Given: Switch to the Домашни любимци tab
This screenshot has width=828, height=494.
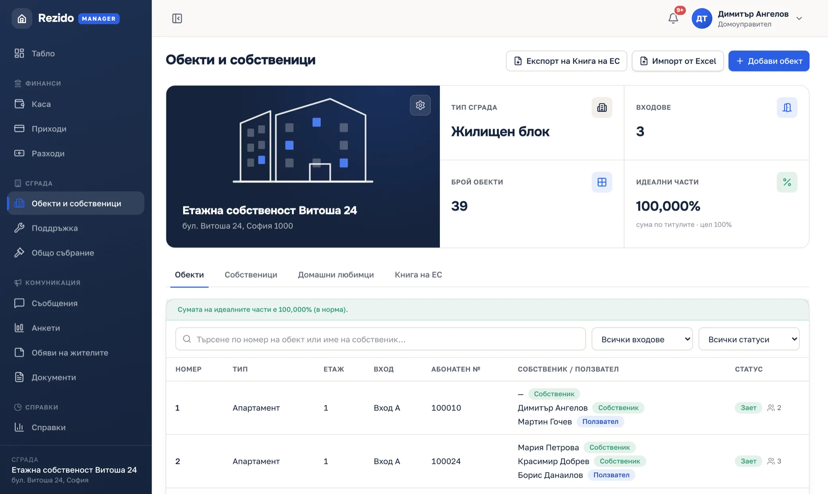Looking at the screenshot, I should click(x=336, y=275).
